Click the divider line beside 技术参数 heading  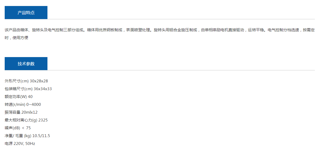181,70
